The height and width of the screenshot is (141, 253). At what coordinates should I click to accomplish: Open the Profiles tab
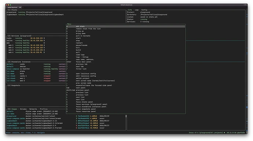point(44,109)
